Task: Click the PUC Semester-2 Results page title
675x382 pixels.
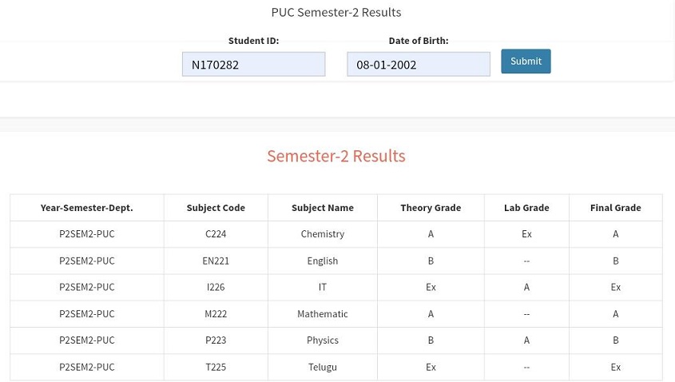Action: click(336, 13)
